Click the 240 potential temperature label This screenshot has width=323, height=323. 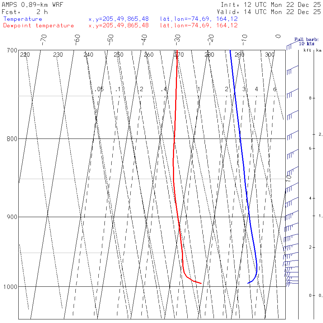88,55
